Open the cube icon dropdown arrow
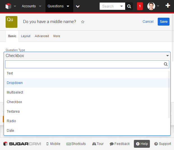174x150 pixels. coord(15,6)
